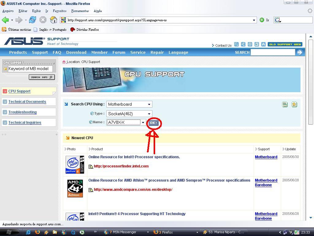Click the green Go (Ir) button
Screen dimensions: 314x236
pos(262,20)
